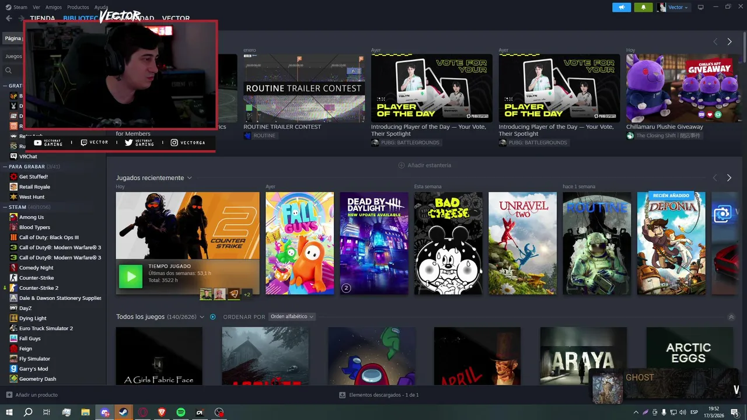The height and width of the screenshot is (420, 747).
Task: Open the Among Us library entry icon
Action: 13,217
